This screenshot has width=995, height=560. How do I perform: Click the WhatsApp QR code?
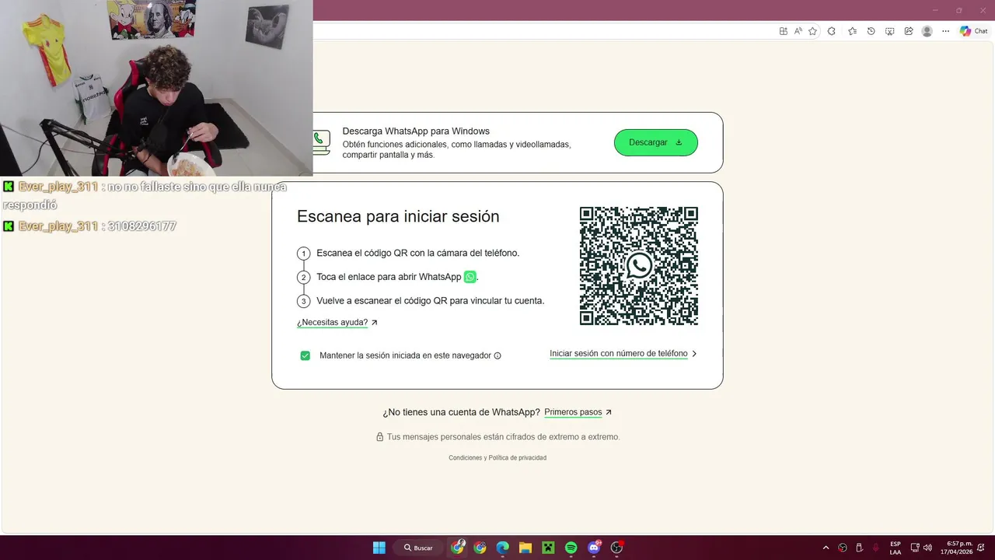[638, 266]
